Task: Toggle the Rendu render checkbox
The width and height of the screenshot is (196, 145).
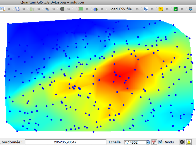Action: [160, 142]
